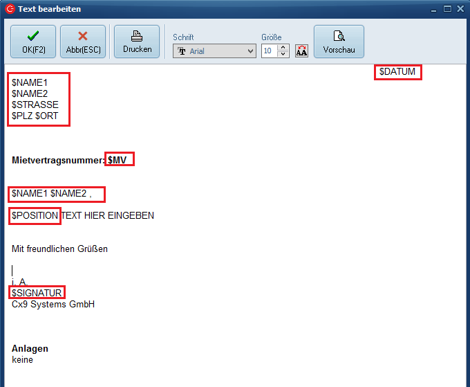470x387 pixels.
Task: Increase font size with up arrow
Action: pyautogui.click(x=283, y=48)
